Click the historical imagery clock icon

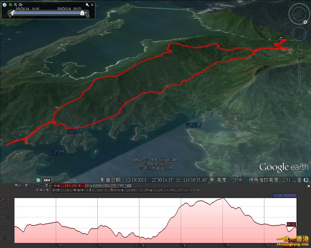click(x=4, y=5)
